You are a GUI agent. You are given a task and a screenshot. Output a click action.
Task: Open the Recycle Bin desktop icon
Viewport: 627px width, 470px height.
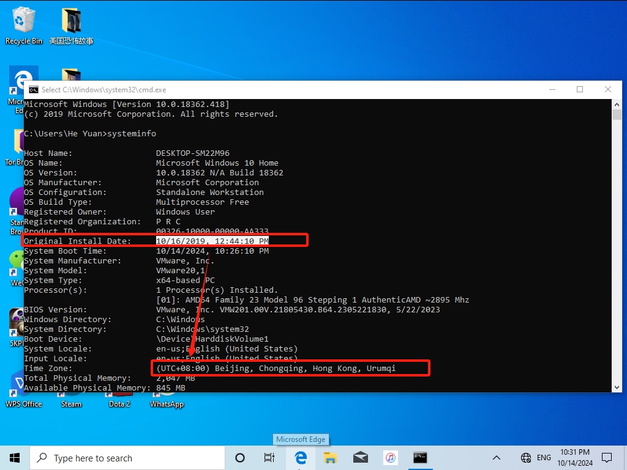click(x=24, y=26)
